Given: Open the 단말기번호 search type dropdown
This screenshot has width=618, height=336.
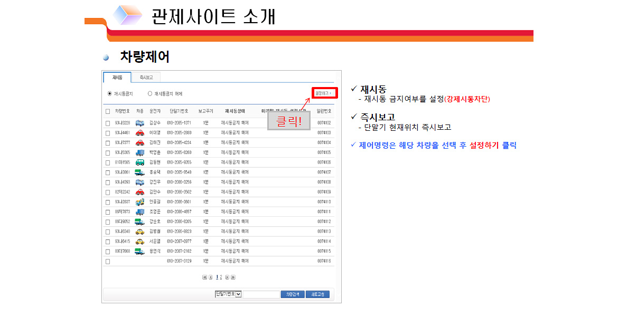Looking at the screenshot, I should point(228,294).
